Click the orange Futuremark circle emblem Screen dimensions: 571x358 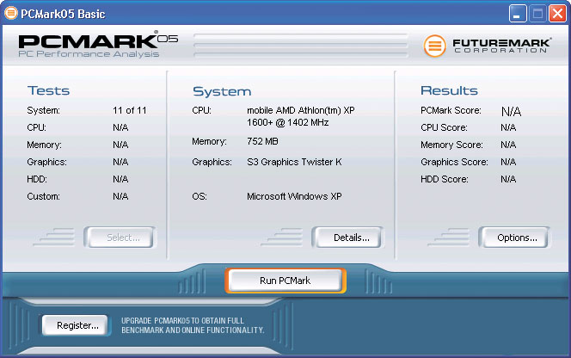coord(436,46)
